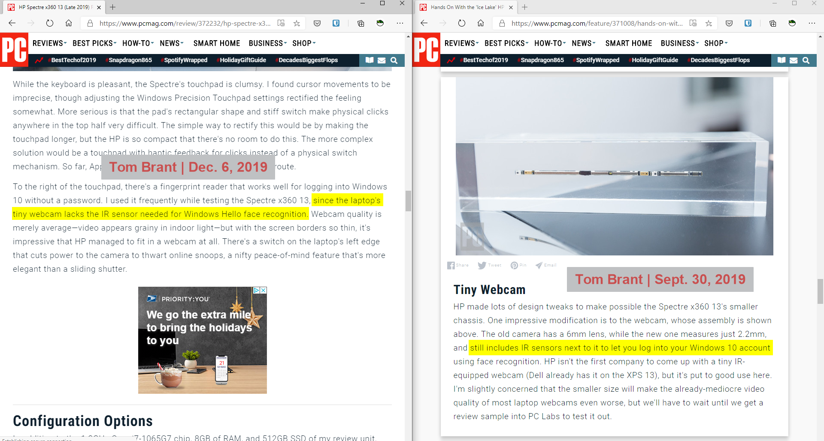Open search magnifier in left PCMag bar
This screenshot has width=824, height=441.
point(394,60)
